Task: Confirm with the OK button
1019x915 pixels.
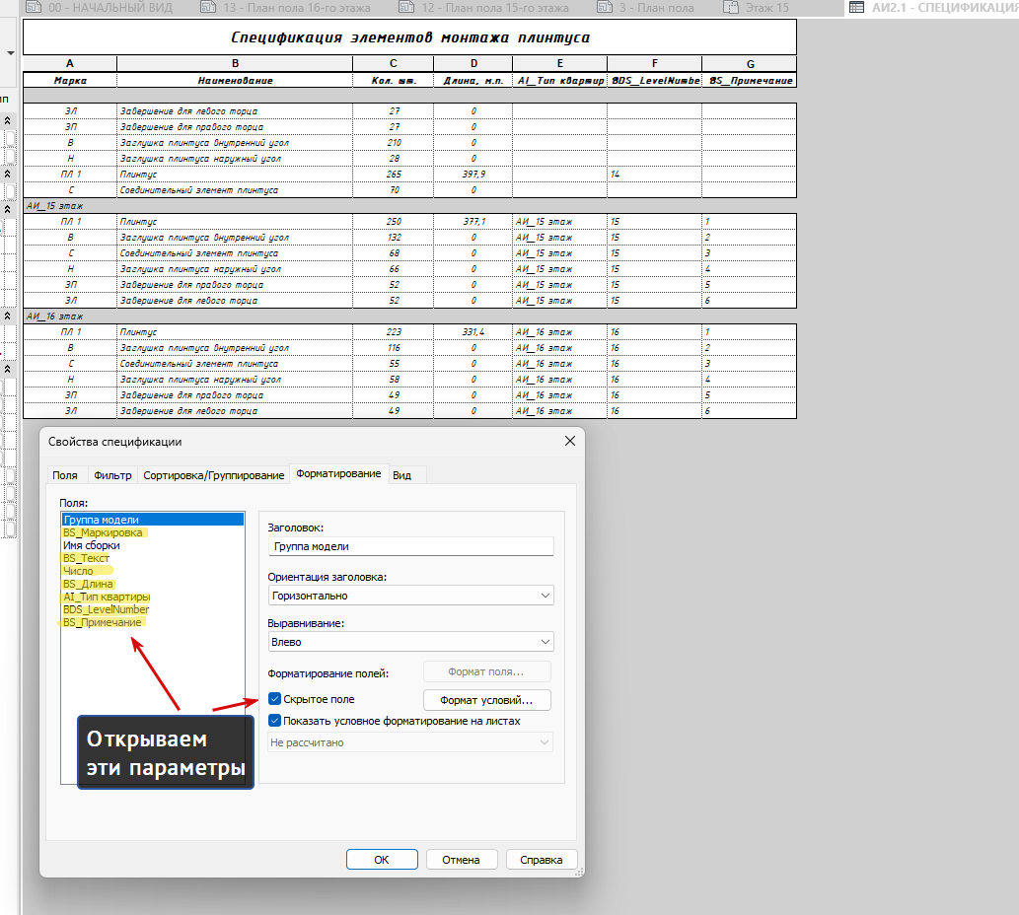Action: click(x=382, y=859)
